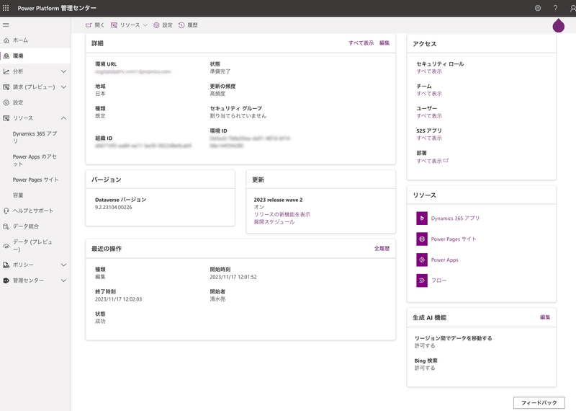The height and width of the screenshot is (411, 576).
Task: Click the データ (プレビュー) cloud icon
Action: tap(6, 246)
